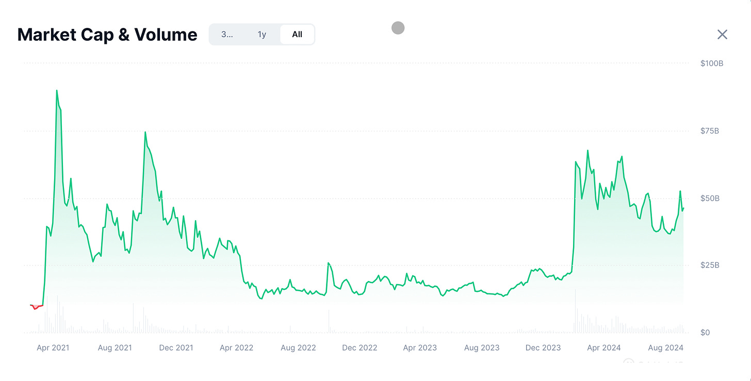Click the $0 y-axis label
The width and height of the screenshot is (751, 381).
coord(705,333)
